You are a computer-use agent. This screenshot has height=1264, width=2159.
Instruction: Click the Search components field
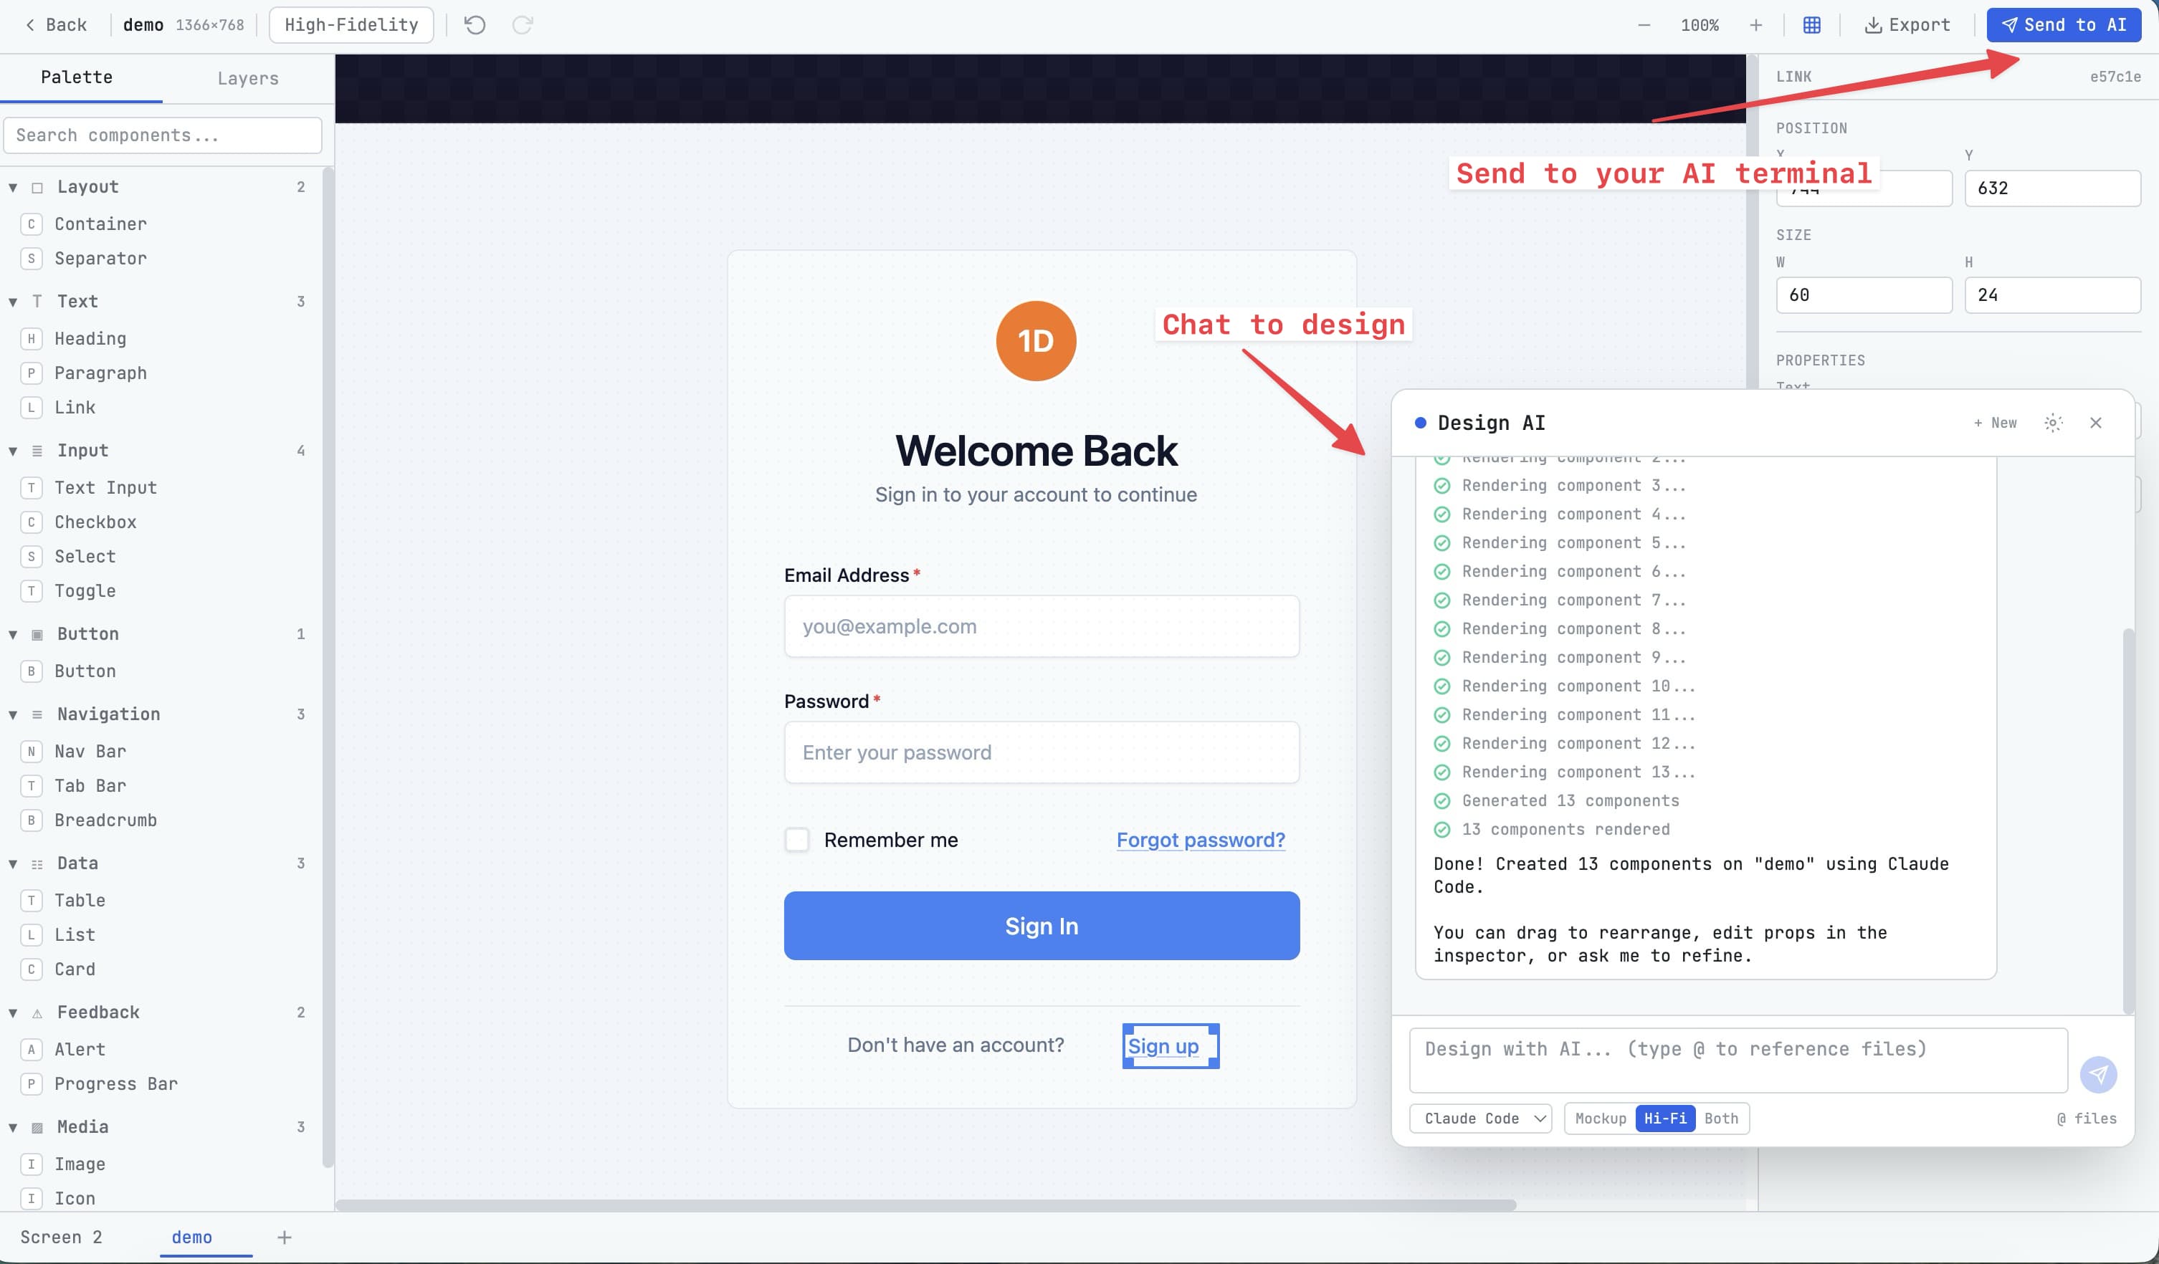click(x=162, y=135)
